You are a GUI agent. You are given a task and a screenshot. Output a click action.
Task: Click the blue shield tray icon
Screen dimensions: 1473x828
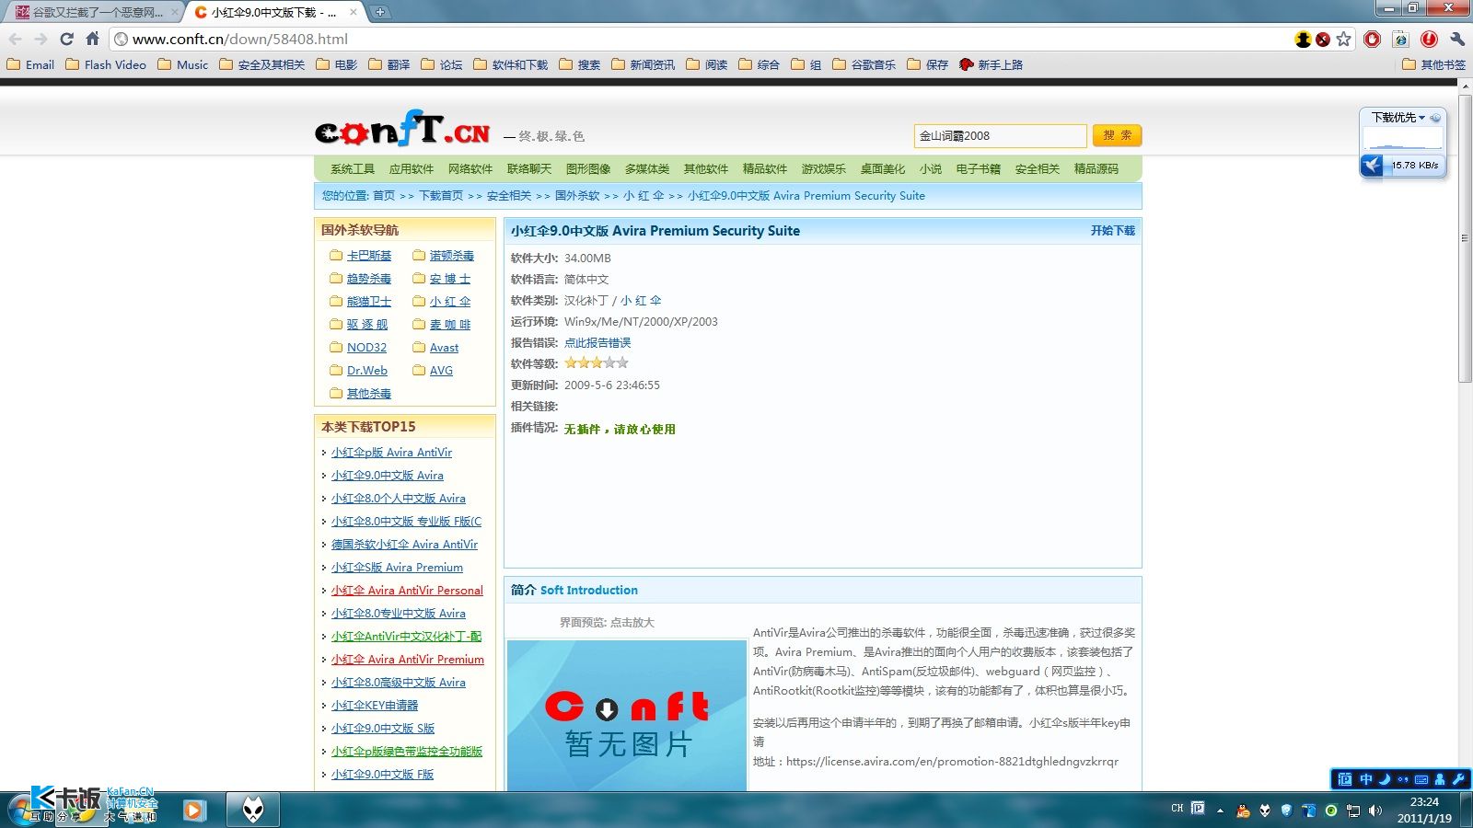pyautogui.click(x=1287, y=811)
